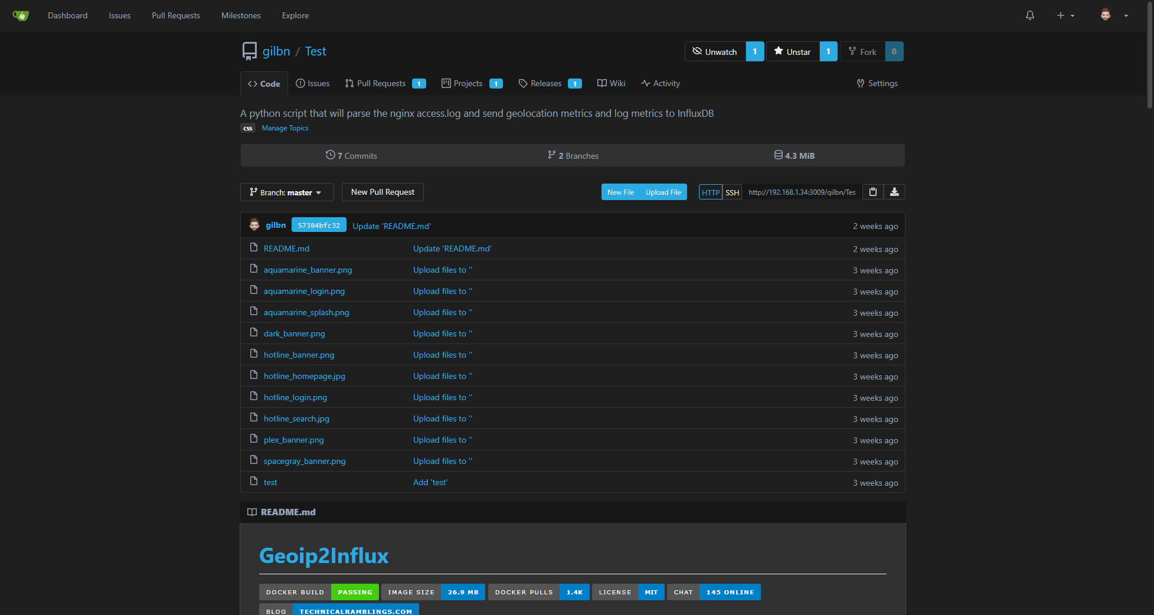Click the gilbn avatar in commit row
Screen dimensions: 1154x615
pyautogui.click(x=254, y=225)
